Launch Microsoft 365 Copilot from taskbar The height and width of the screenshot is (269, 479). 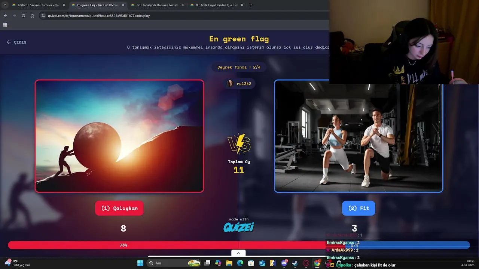[x=218, y=263]
